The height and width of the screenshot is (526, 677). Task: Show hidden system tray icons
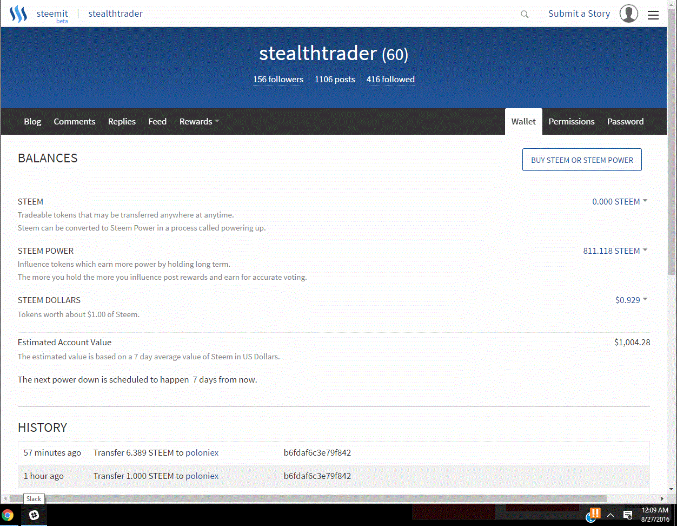click(x=610, y=515)
